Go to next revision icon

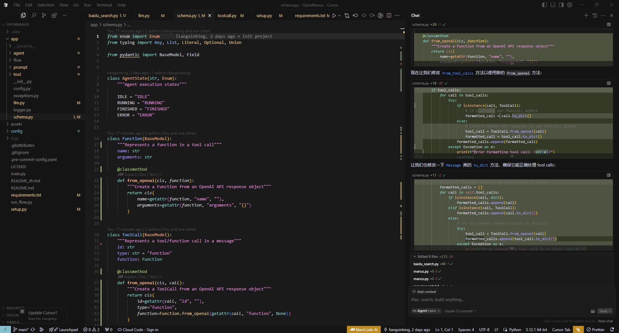[372, 15]
